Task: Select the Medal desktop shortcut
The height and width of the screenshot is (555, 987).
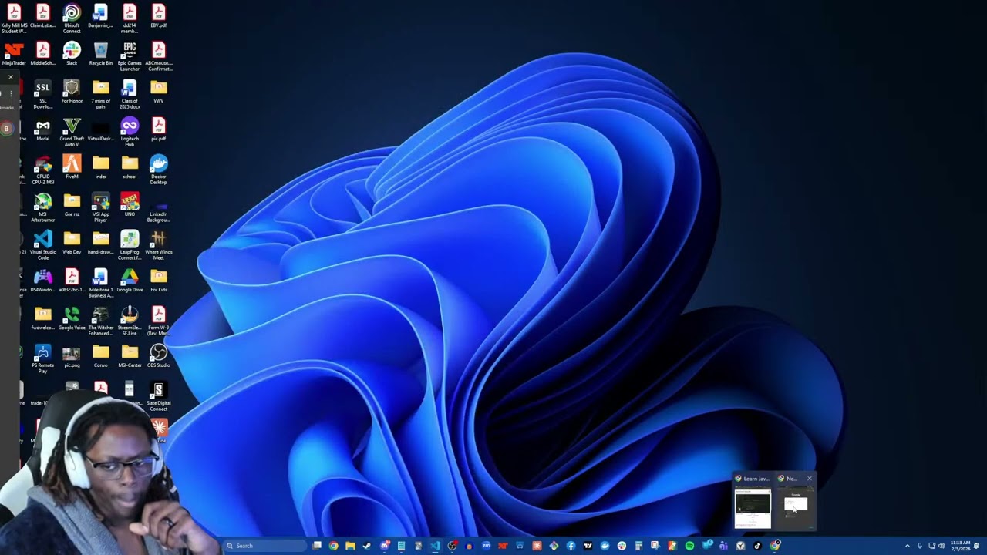Action: 43,129
